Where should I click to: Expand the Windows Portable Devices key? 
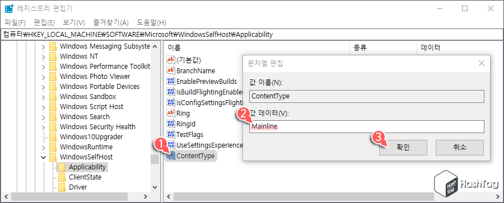[x=43, y=87]
